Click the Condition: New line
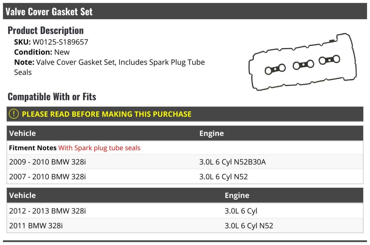The width and height of the screenshot is (370, 245). coord(42,52)
